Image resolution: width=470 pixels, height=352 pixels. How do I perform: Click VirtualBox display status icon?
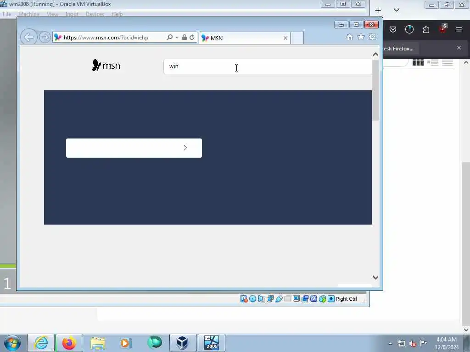pos(296,299)
